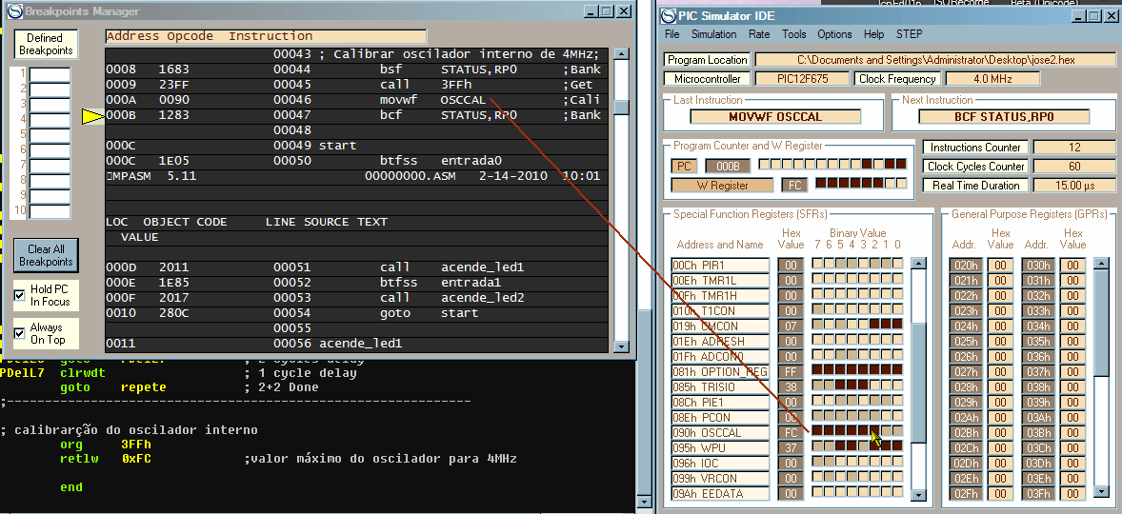Close the Breakpoints Manager window

pyautogui.click(x=624, y=11)
